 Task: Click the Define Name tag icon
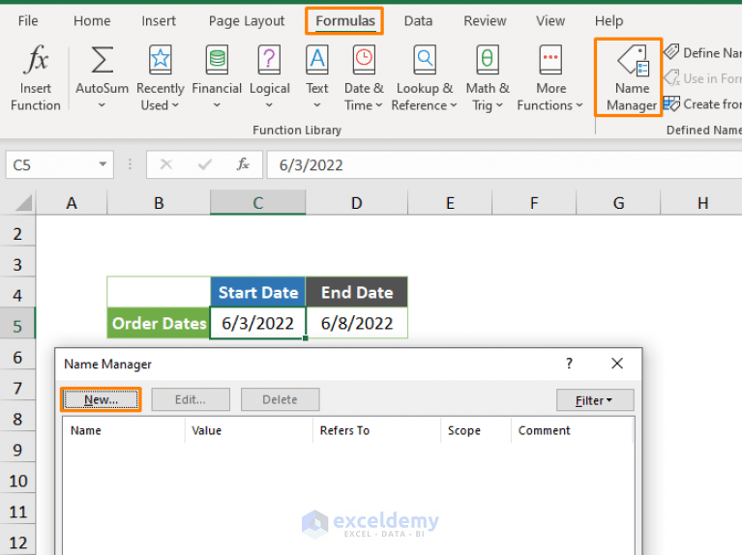tap(671, 51)
